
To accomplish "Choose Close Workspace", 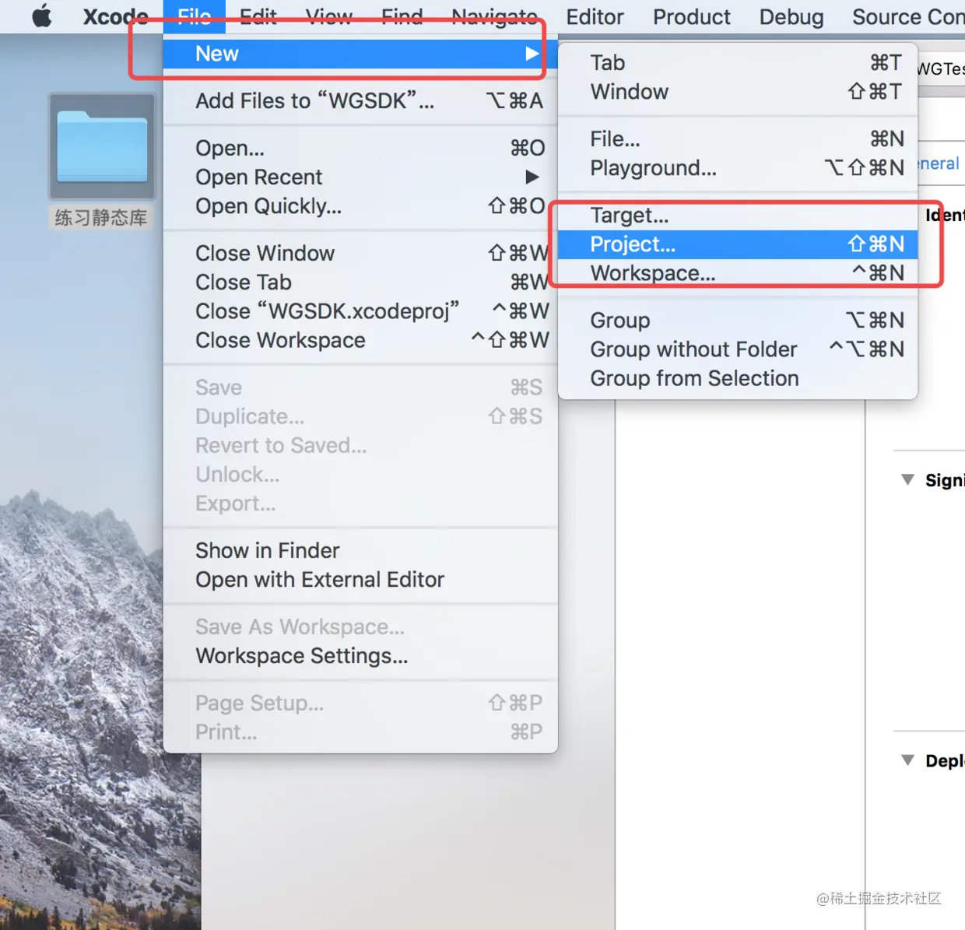I will pos(360,340).
